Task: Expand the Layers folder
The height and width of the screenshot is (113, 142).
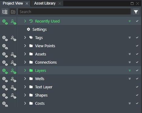Action: click(25, 70)
